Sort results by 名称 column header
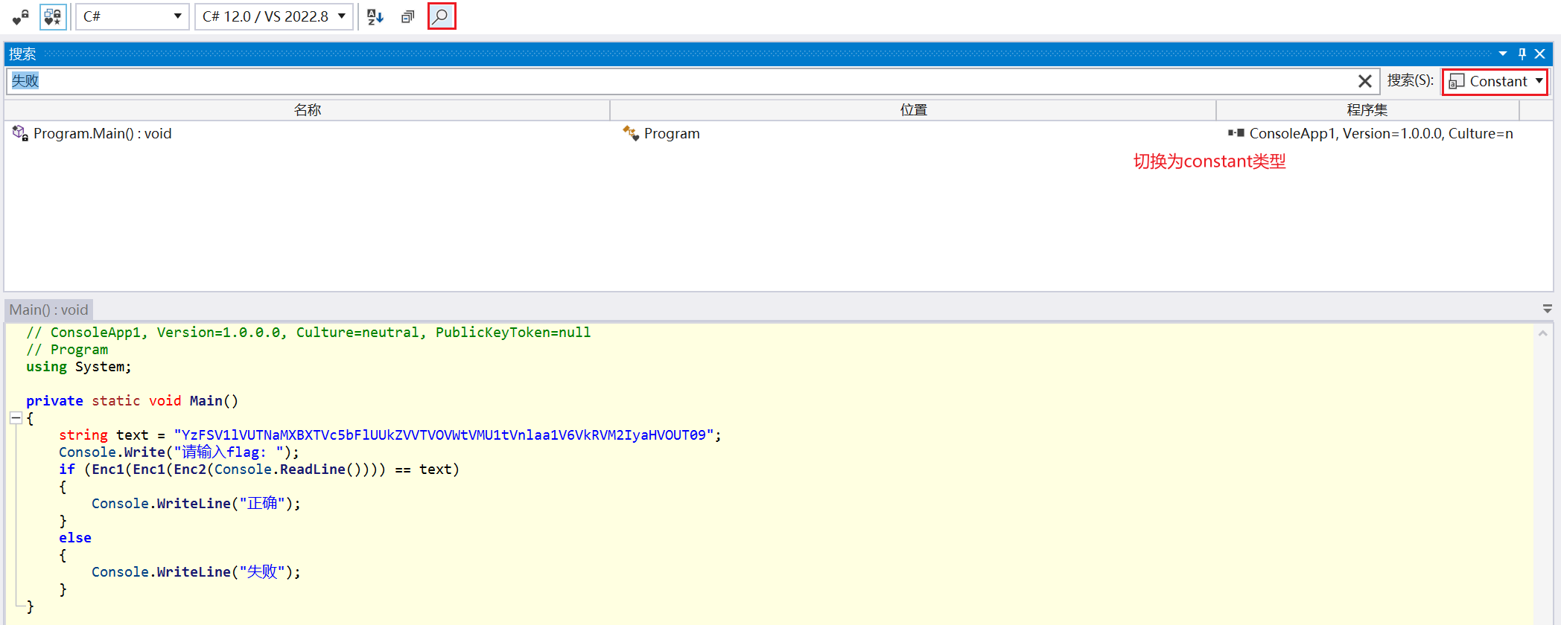The width and height of the screenshot is (1561, 625). pos(308,110)
